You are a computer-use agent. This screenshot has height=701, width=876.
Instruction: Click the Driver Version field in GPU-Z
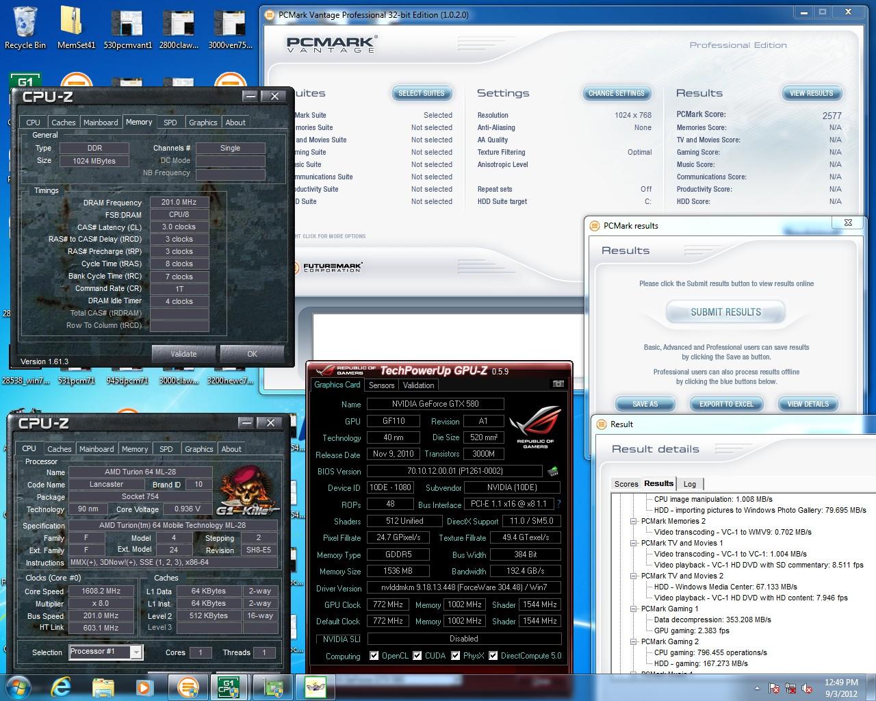(464, 587)
